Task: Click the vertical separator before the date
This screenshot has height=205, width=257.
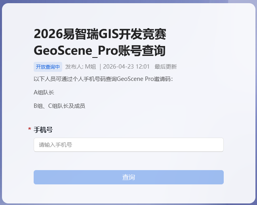Action: pyautogui.click(x=100, y=67)
